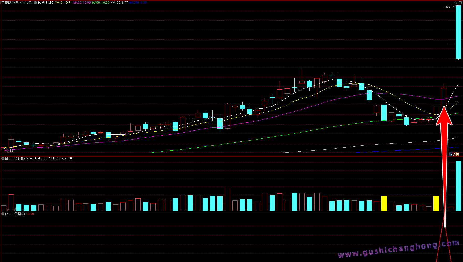463x262 pixels.
Task: Click the yellow MA10 legend label
Action: click(x=63, y=3)
